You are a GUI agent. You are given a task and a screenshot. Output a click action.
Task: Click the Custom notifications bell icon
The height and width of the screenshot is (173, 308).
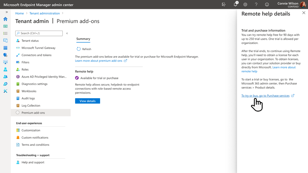click(x=18, y=137)
